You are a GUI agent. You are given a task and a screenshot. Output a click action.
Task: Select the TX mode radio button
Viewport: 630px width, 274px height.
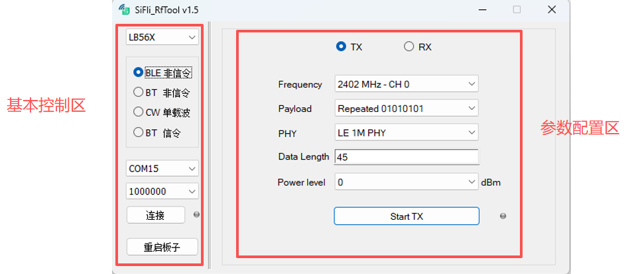pos(342,46)
